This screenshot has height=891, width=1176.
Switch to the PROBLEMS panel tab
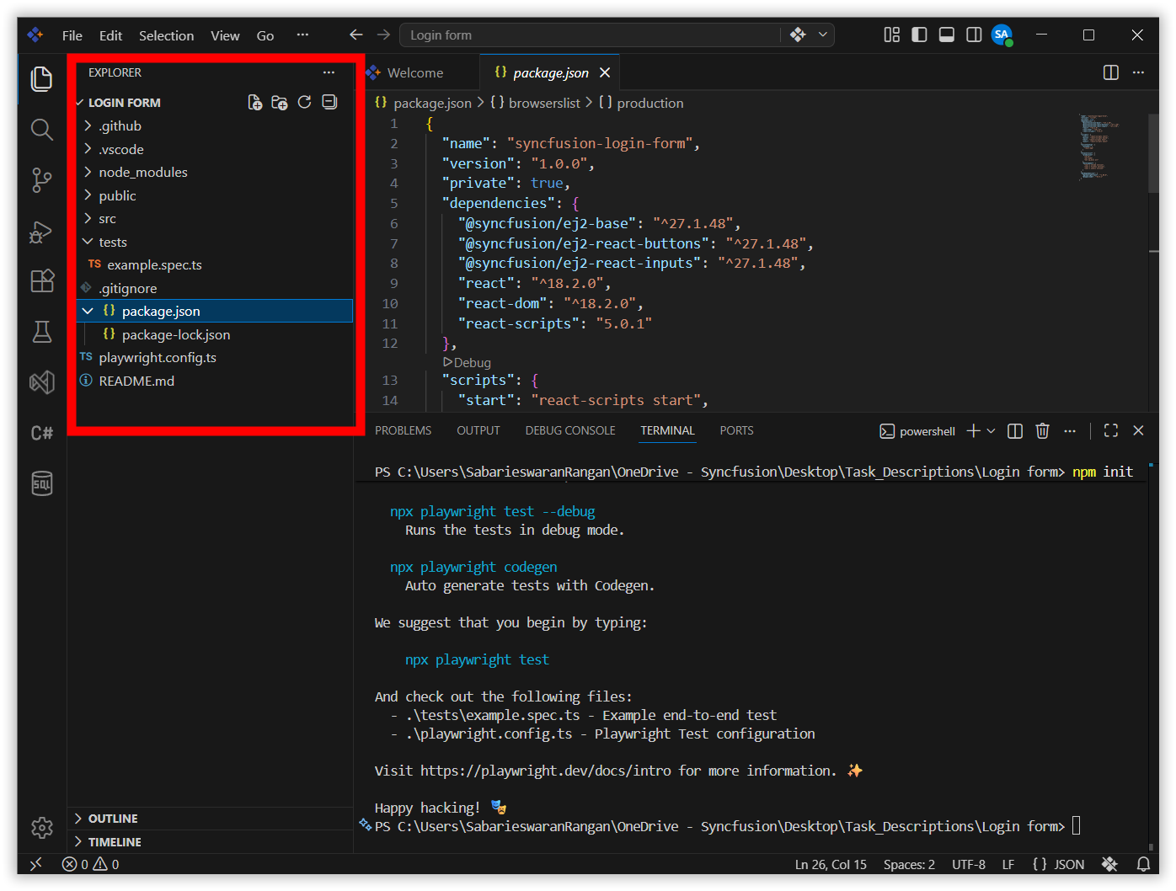[x=403, y=430]
